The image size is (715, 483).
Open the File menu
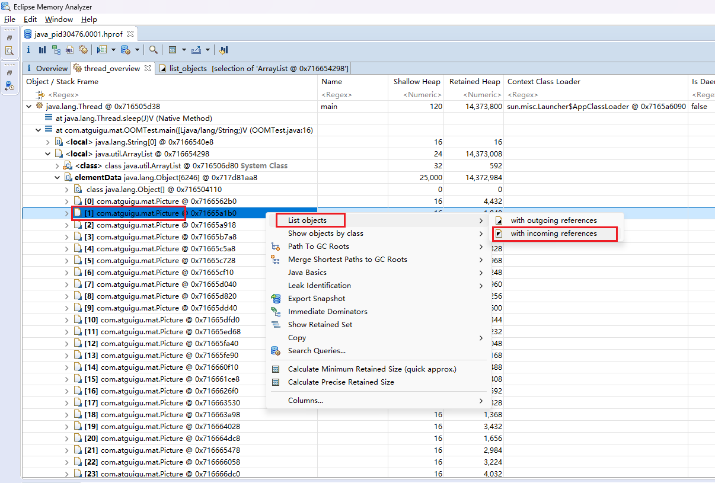pos(9,20)
